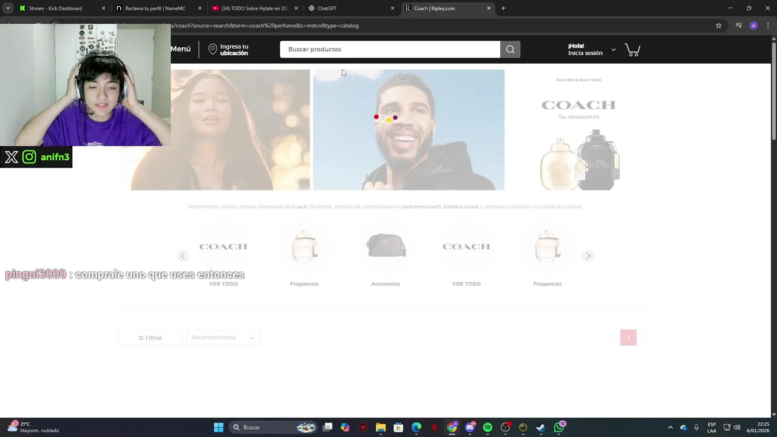The width and height of the screenshot is (777, 437).
Task: Open the second Fragancias category
Action: [548, 254]
